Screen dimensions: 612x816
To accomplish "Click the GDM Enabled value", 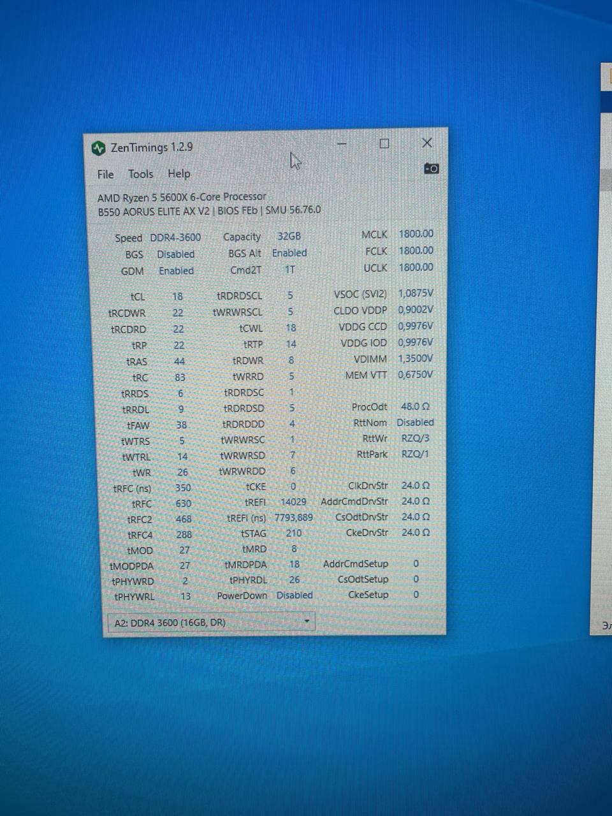I will pyautogui.click(x=176, y=270).
